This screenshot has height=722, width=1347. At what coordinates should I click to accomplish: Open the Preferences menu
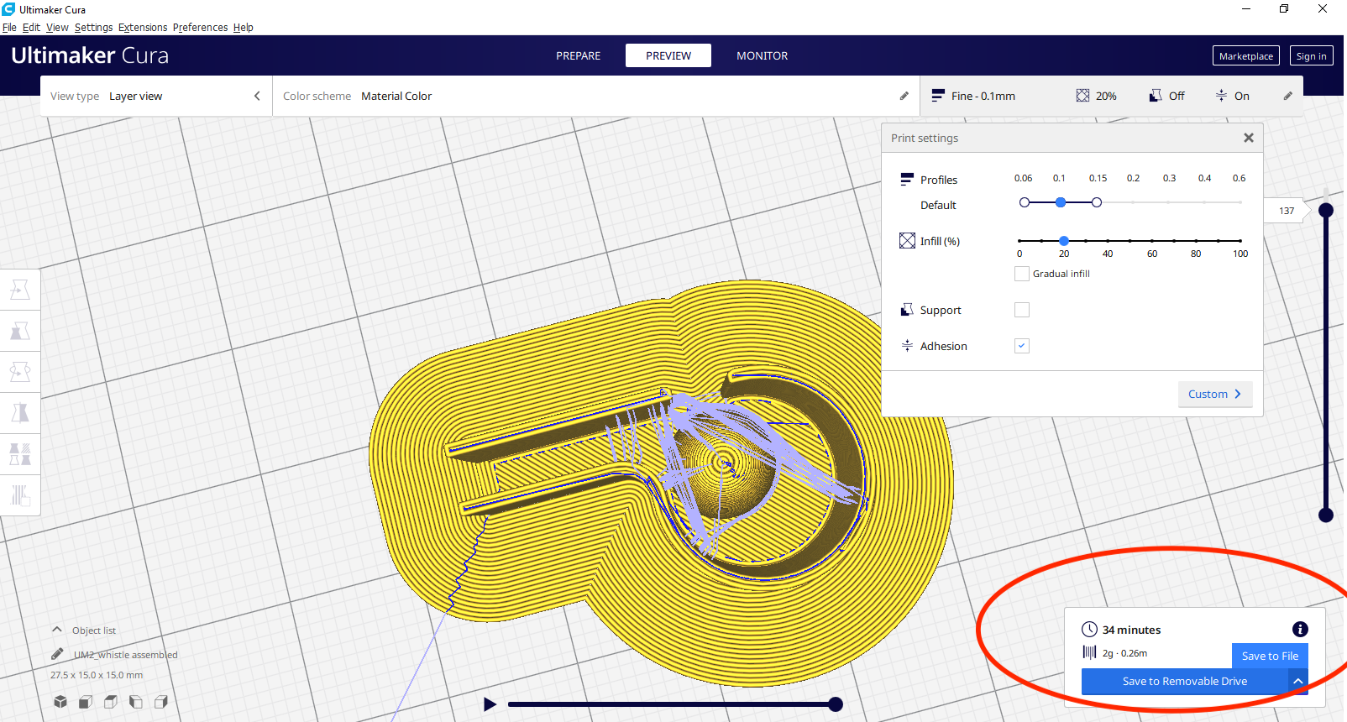[x=200, y=27]
